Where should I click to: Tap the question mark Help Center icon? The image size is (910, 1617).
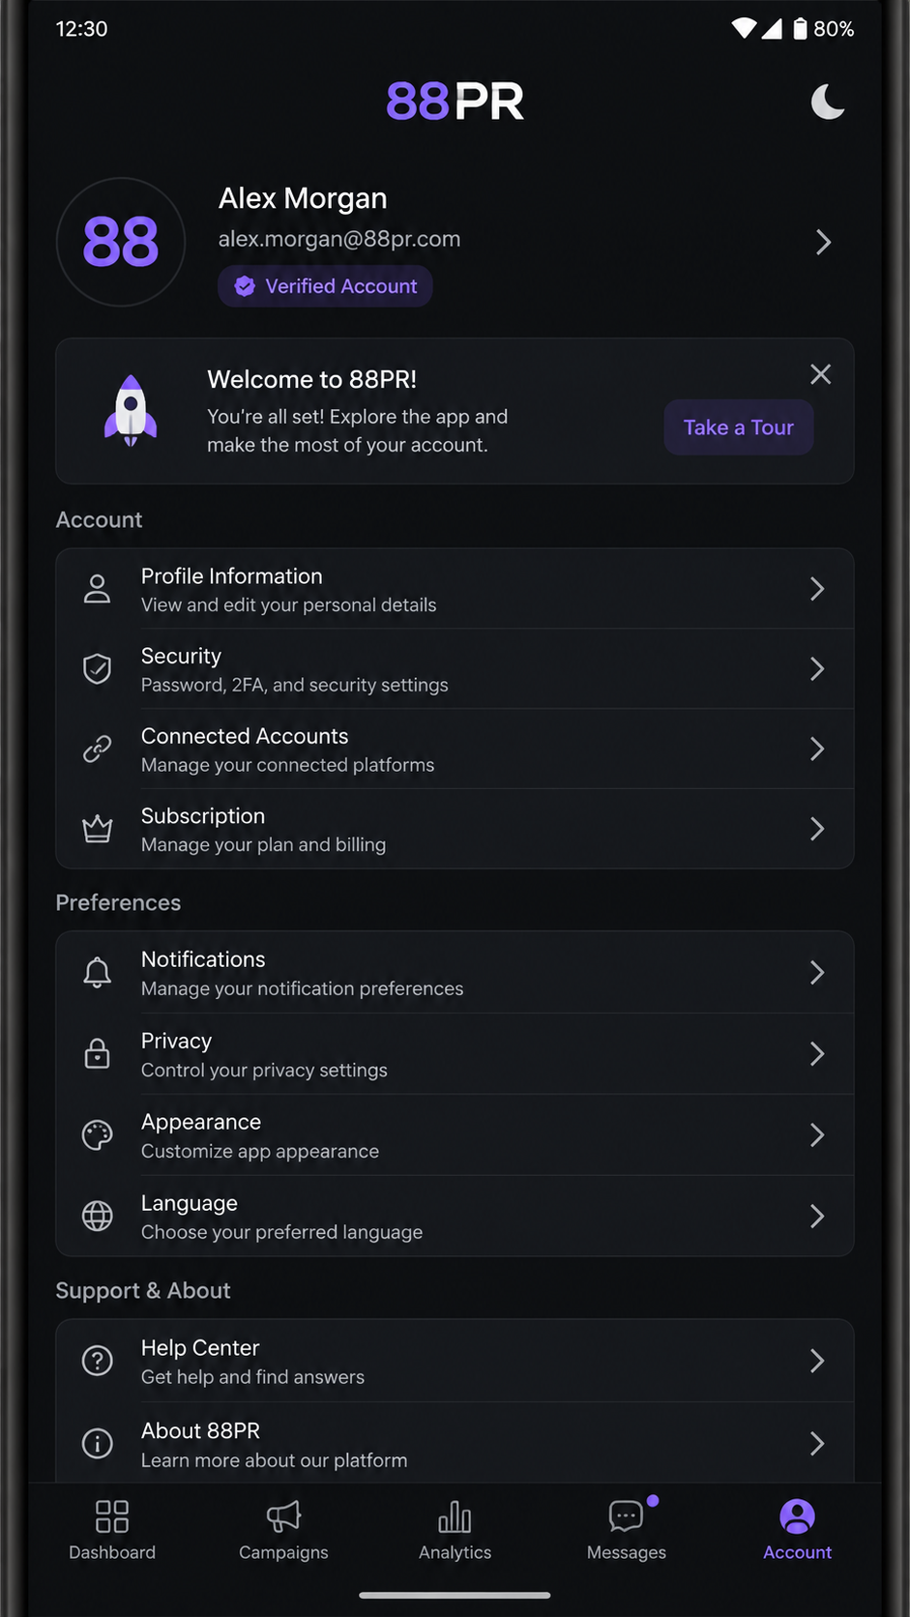(97, 1361)
